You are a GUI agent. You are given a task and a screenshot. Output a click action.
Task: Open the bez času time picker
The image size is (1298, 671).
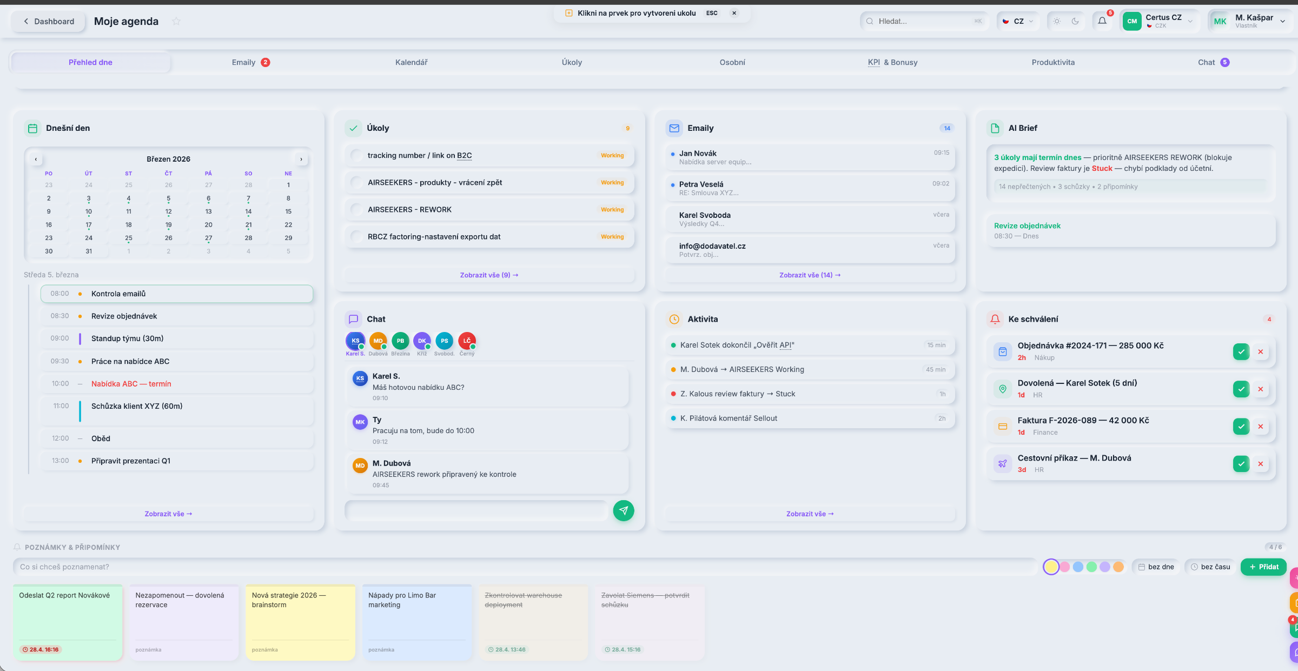pyautogui.click(x=1210, y=567)
